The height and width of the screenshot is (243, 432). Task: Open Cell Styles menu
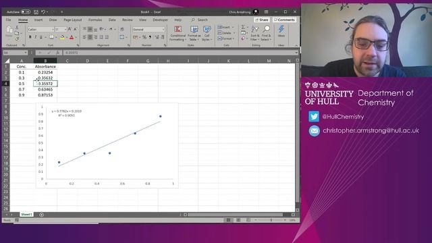point(207,33)
